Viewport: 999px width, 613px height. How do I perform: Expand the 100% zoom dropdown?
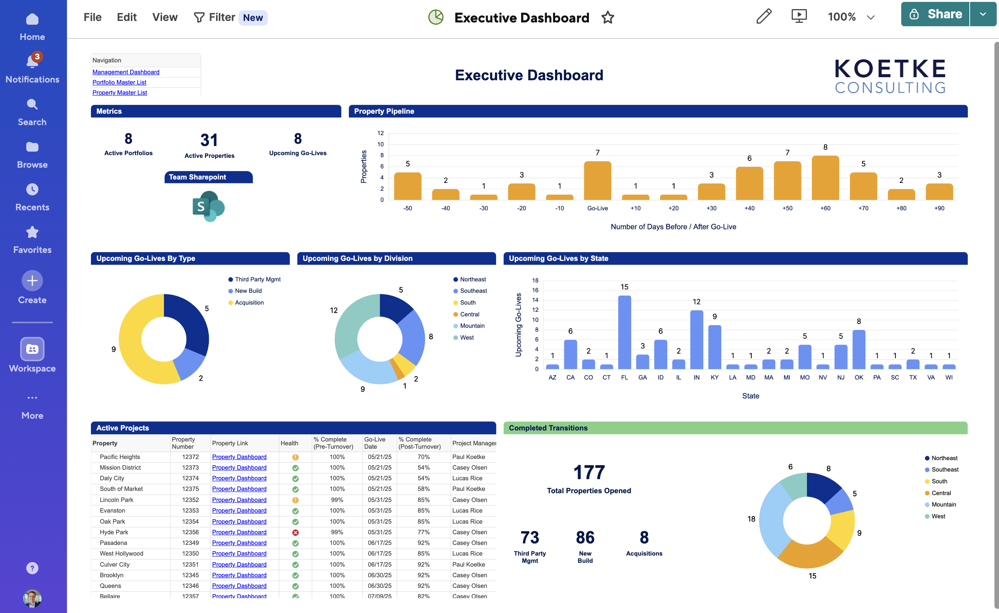point(870,17)
